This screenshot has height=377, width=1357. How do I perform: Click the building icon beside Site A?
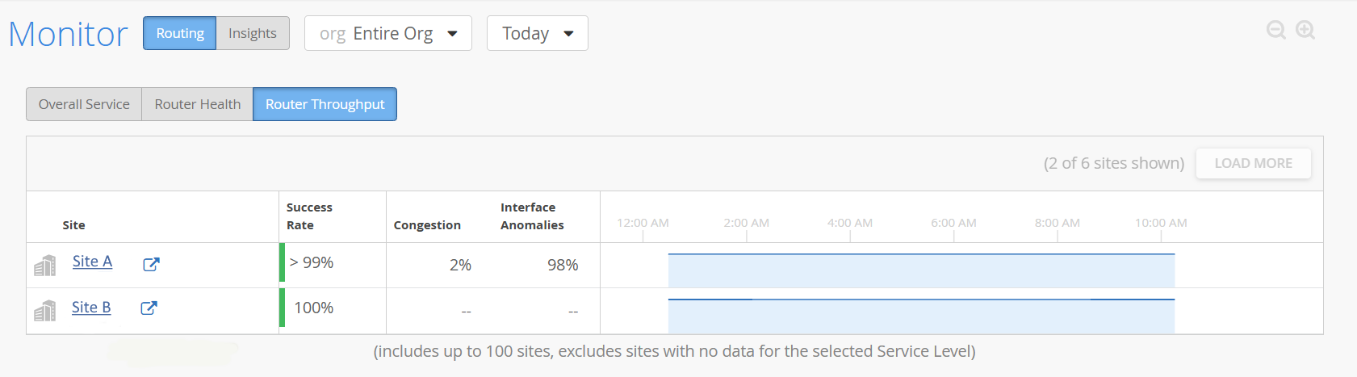(x=45, y=265)
